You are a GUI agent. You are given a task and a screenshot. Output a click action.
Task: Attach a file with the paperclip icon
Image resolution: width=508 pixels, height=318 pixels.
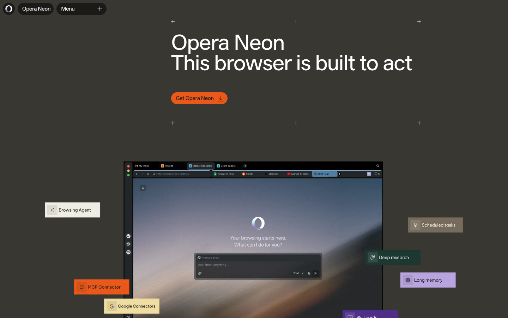pyautogui.click(x=200, y=273)
